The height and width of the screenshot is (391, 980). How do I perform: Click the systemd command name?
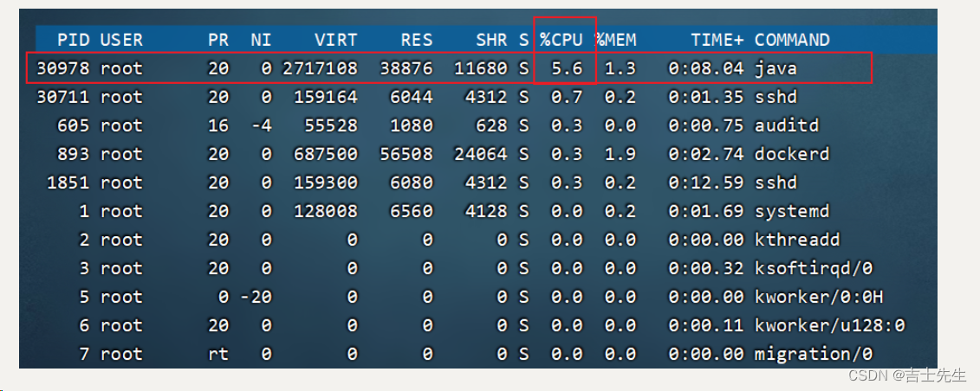[x=792, y=211]
